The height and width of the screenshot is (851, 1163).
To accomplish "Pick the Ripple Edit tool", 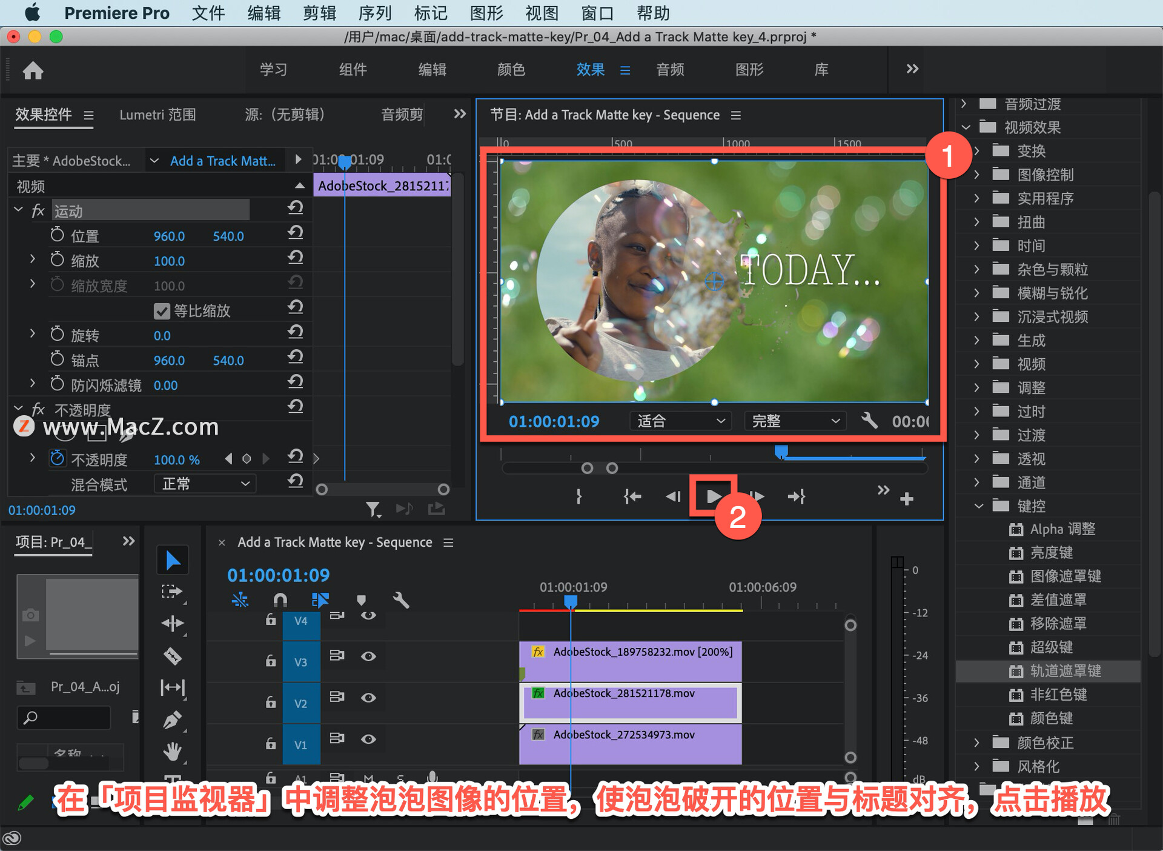I will [x=173, y=624].
